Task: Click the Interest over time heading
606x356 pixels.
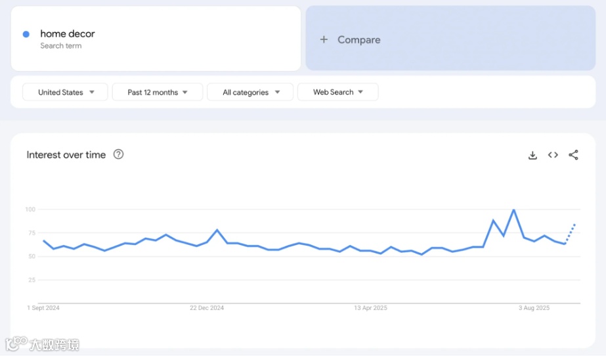Action: 66,155
